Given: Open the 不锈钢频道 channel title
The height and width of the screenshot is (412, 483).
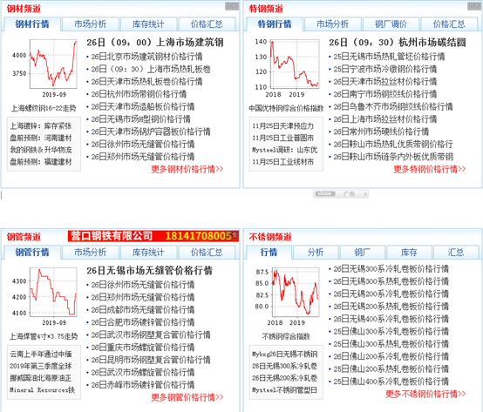Looking at the screenshot, I should click(270, 237).
